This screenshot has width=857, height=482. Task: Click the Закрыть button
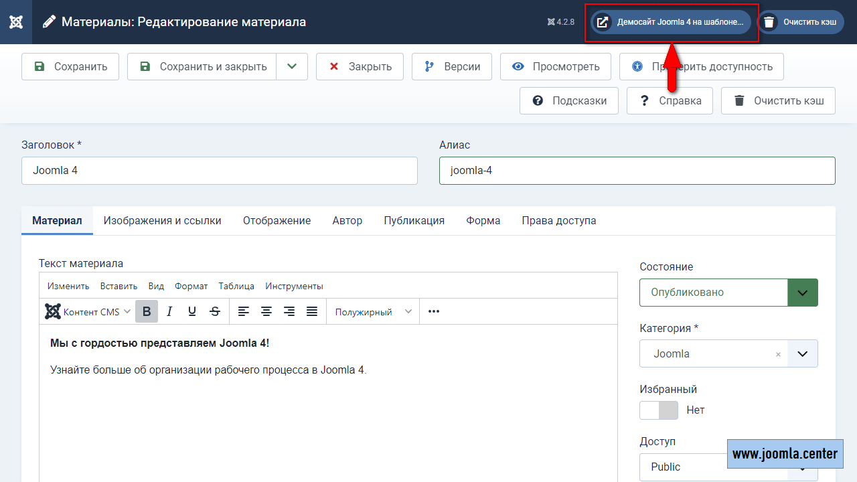(360, 66)
